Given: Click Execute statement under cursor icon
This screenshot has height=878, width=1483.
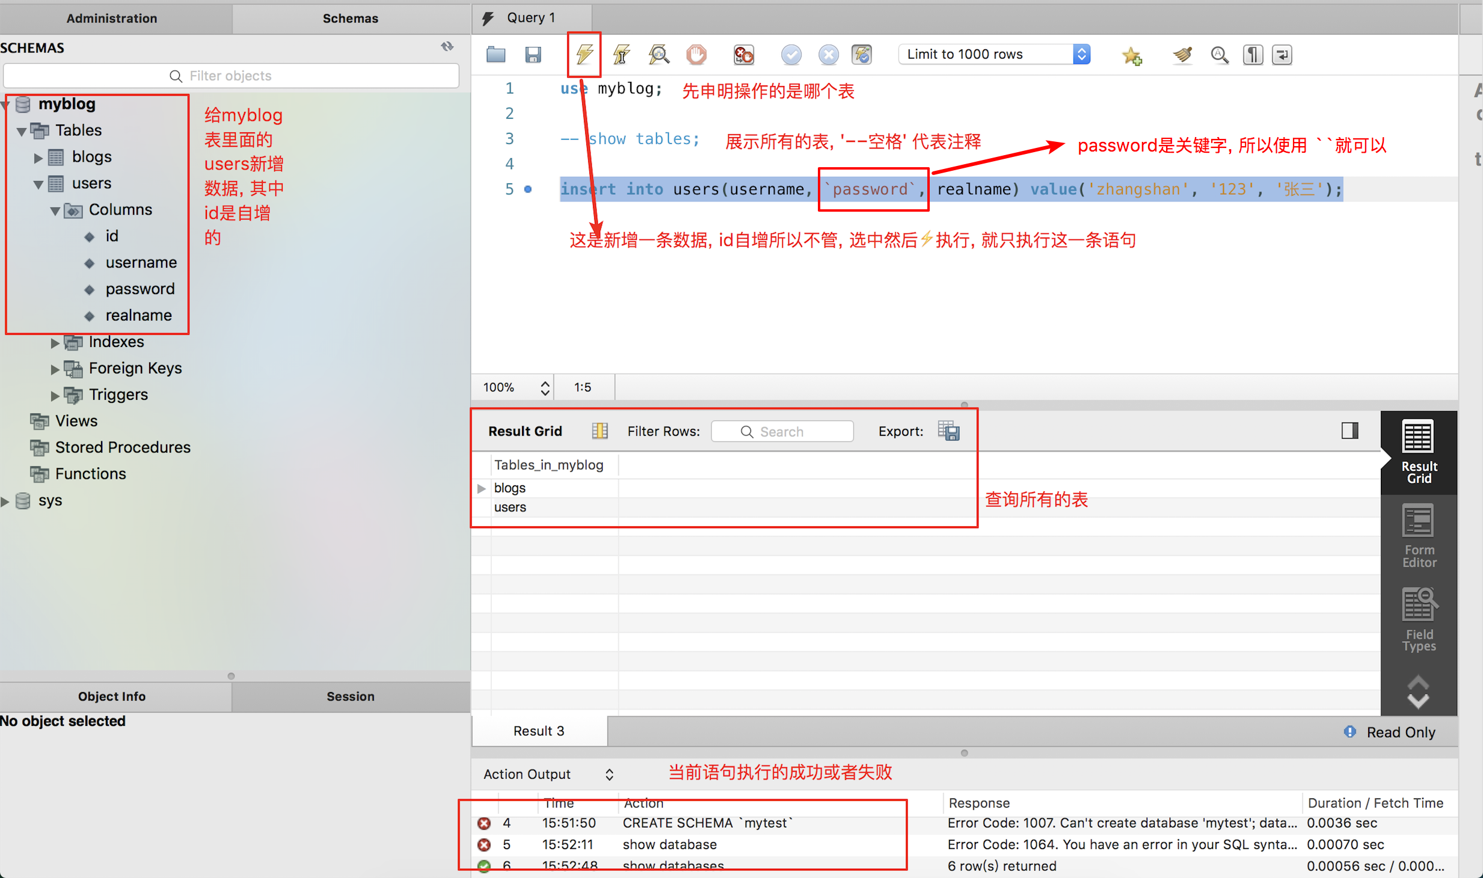Looking at the screenshot, I should (621, 55).
